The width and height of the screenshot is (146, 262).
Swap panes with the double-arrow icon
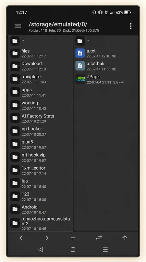click(x=99, y=238)
